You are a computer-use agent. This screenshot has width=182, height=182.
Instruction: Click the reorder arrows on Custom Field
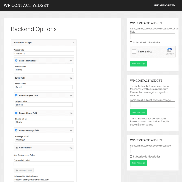[71, 148]
